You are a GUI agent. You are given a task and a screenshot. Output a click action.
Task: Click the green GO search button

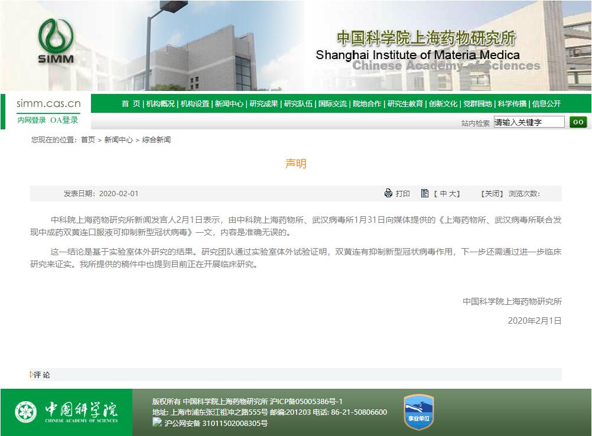[x=578, y=122]
